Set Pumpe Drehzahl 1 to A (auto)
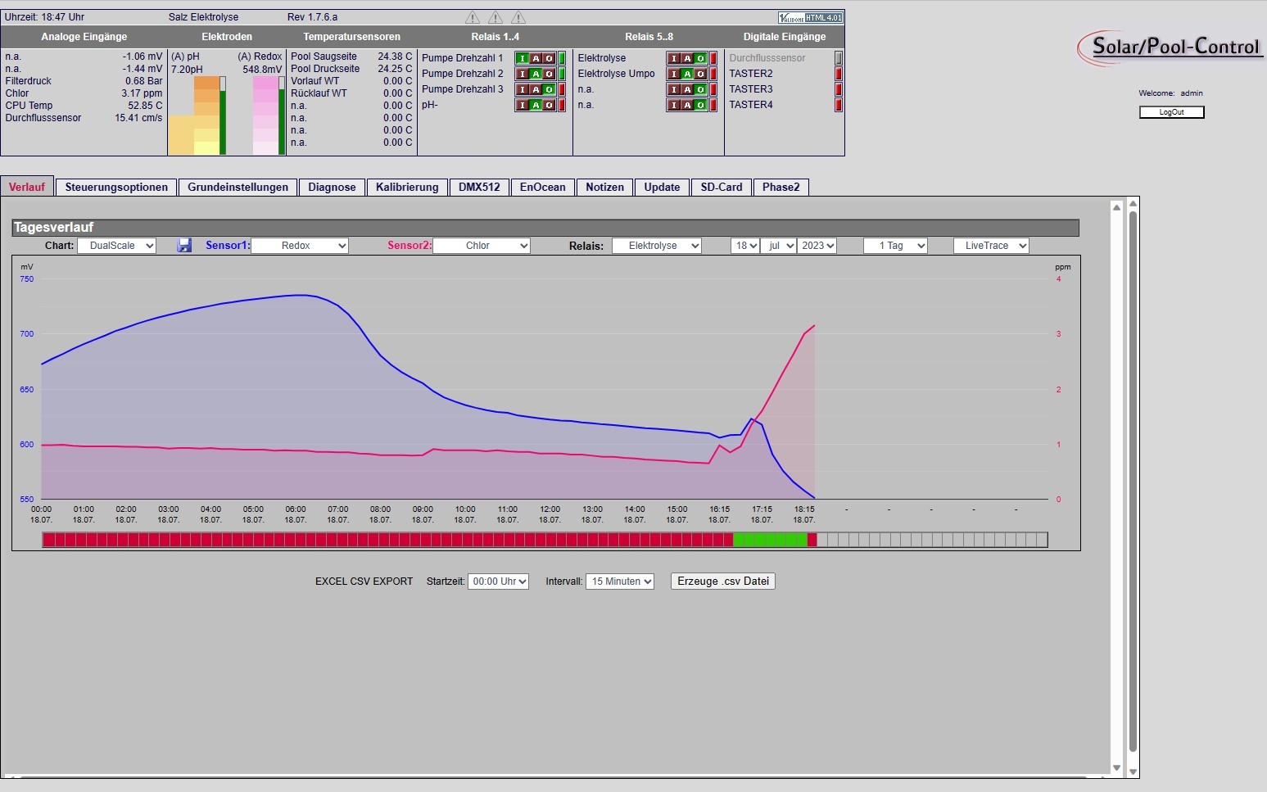This screenshot has height=792, width=1267. tap(536, 58)
